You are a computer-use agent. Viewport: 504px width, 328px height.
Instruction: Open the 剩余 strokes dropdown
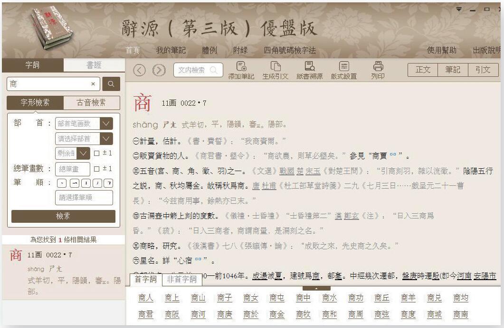point(84,153)
